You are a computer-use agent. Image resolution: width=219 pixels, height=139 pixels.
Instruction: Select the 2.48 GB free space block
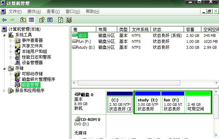click(198, 102)
